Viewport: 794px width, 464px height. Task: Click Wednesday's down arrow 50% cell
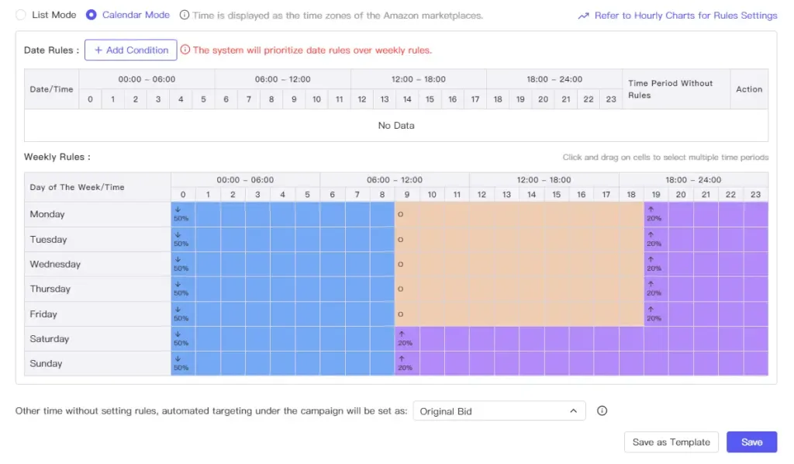click(183, 264)
